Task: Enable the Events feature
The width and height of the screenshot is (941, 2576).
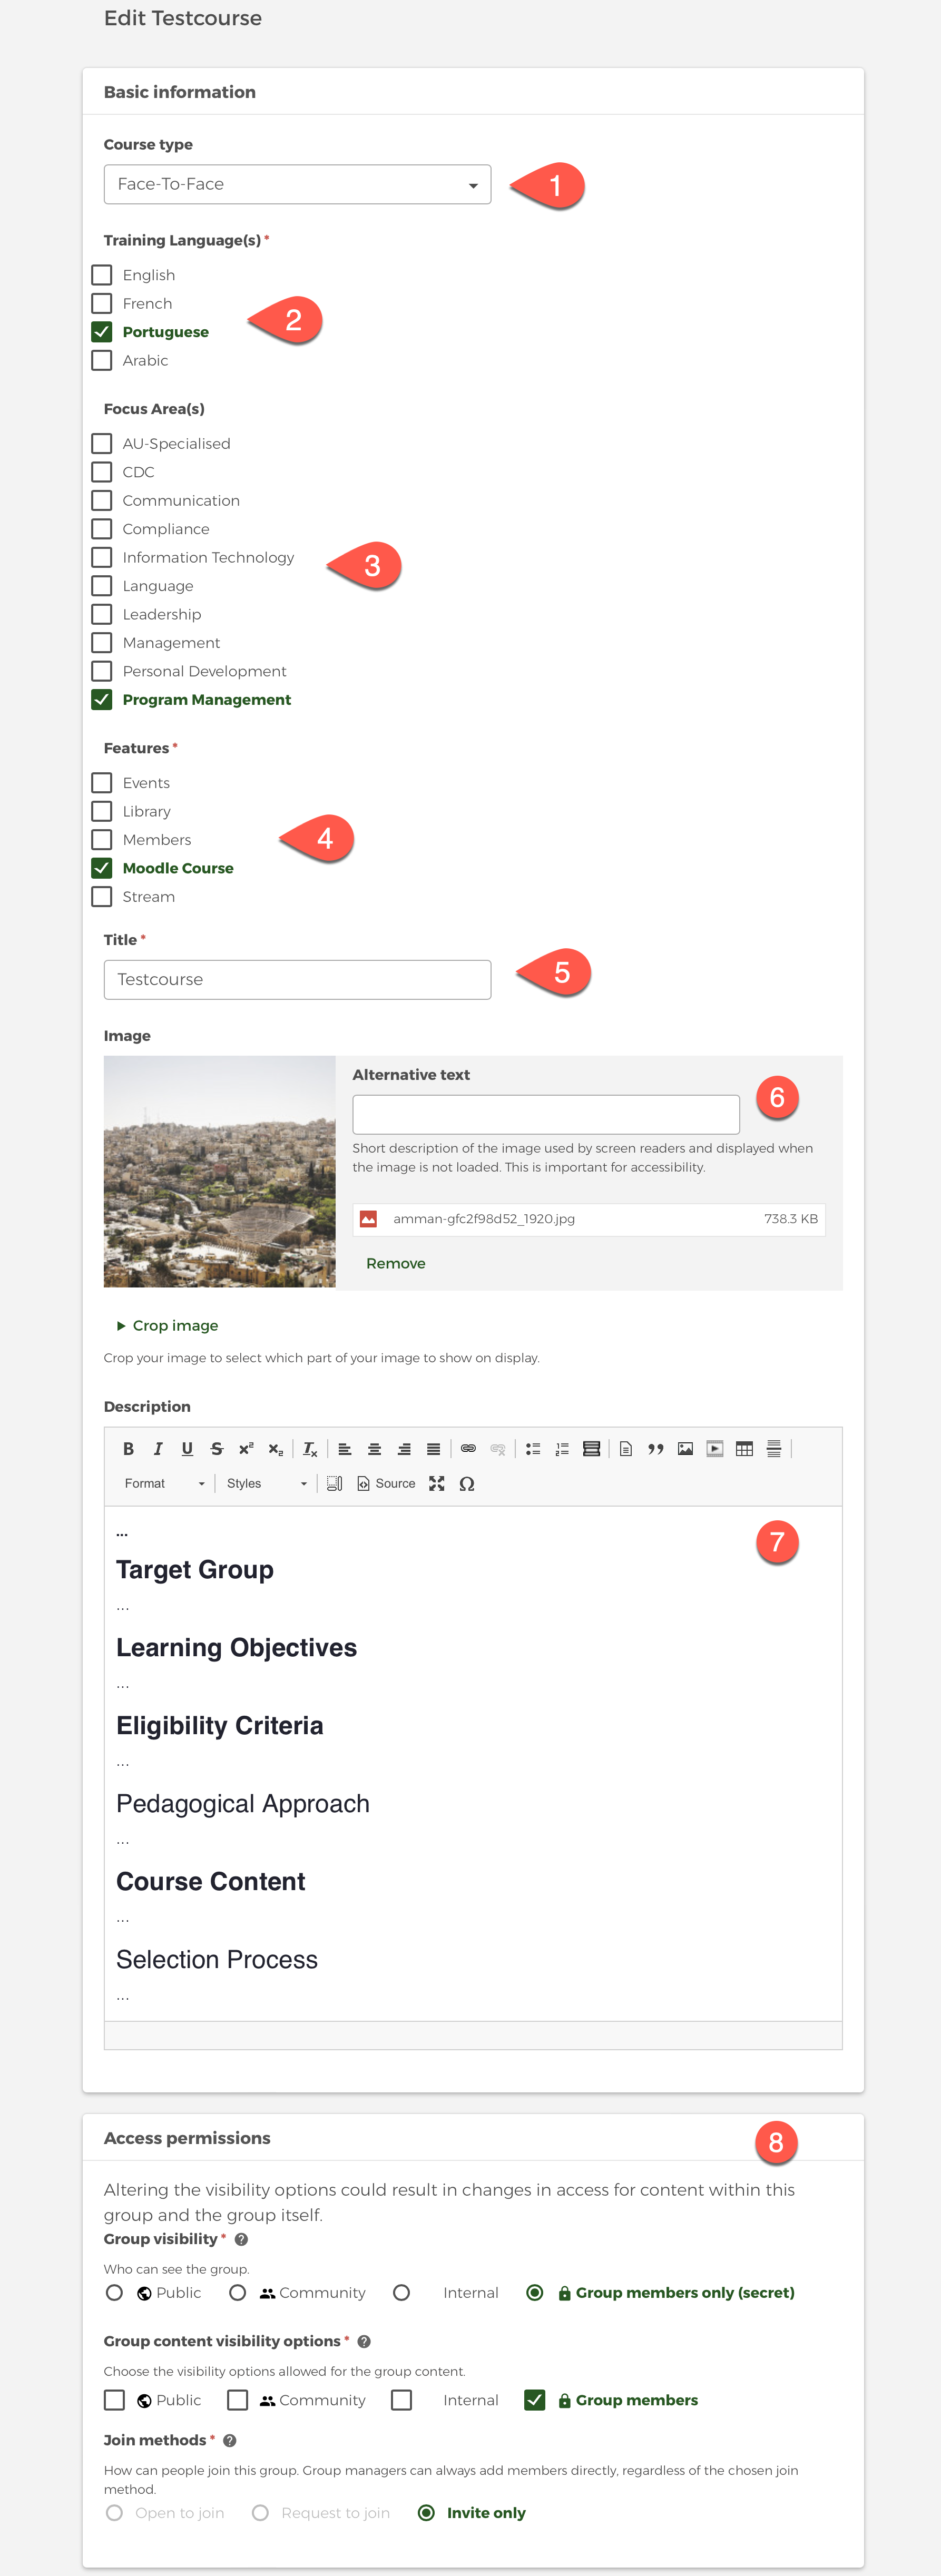Action: click(102, 783)
